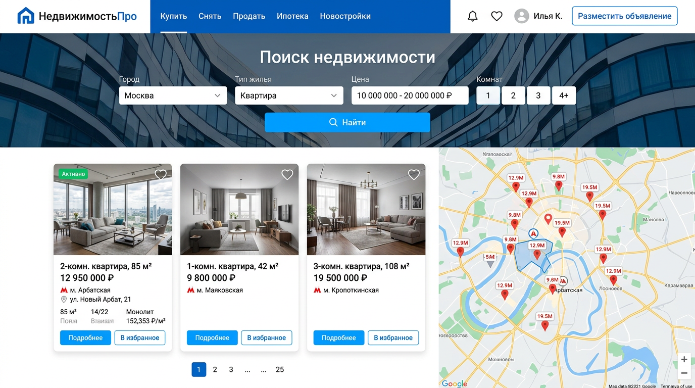Open the 3-комн. квартира photo thumbnail

click(x=366, y=210)
